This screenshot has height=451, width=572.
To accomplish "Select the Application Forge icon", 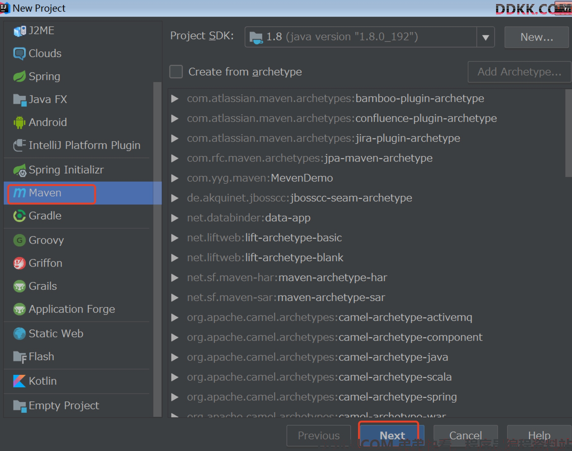I will click(20, 309).
